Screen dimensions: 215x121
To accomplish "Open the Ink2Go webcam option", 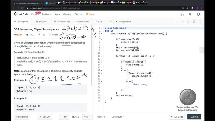I will pos(134,2).
